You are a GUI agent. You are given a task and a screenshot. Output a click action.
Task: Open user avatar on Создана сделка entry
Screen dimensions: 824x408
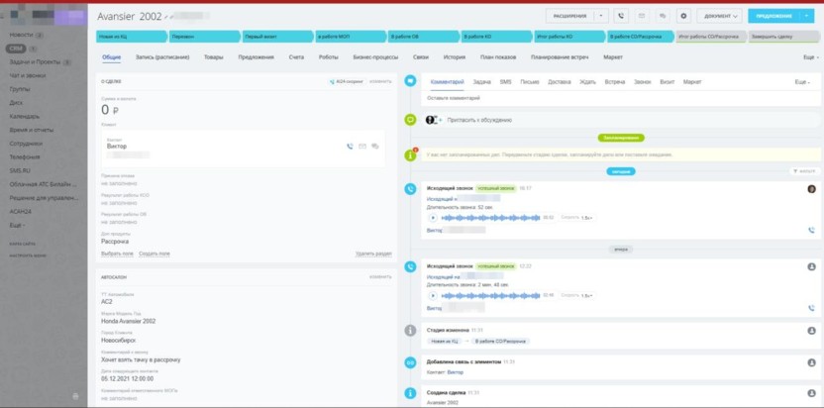[811, 393]
